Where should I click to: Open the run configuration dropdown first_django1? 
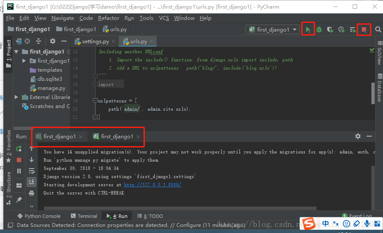pos(273,29)
